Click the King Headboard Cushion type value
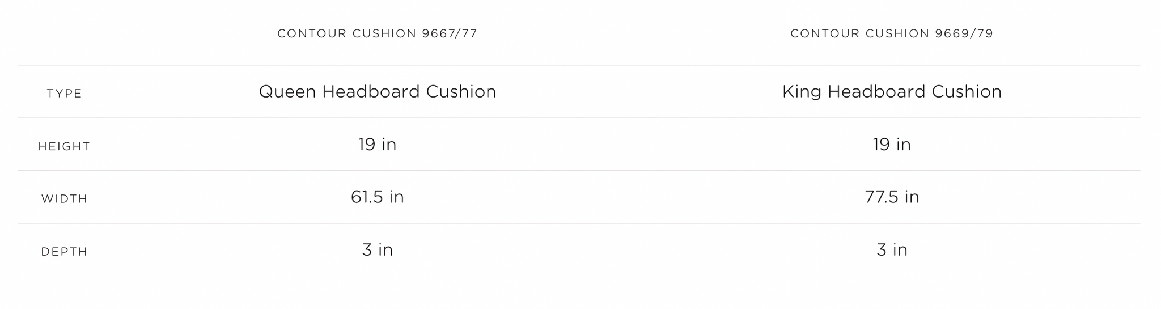The width and height of the screenshot is (1161, 309). pos(892,92)
